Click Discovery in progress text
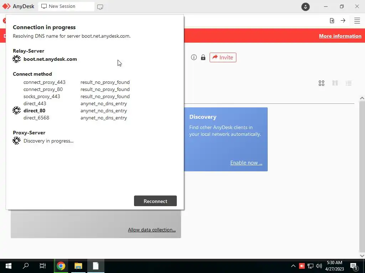Viewport: 365px width, 273px height. pos(48,141)
